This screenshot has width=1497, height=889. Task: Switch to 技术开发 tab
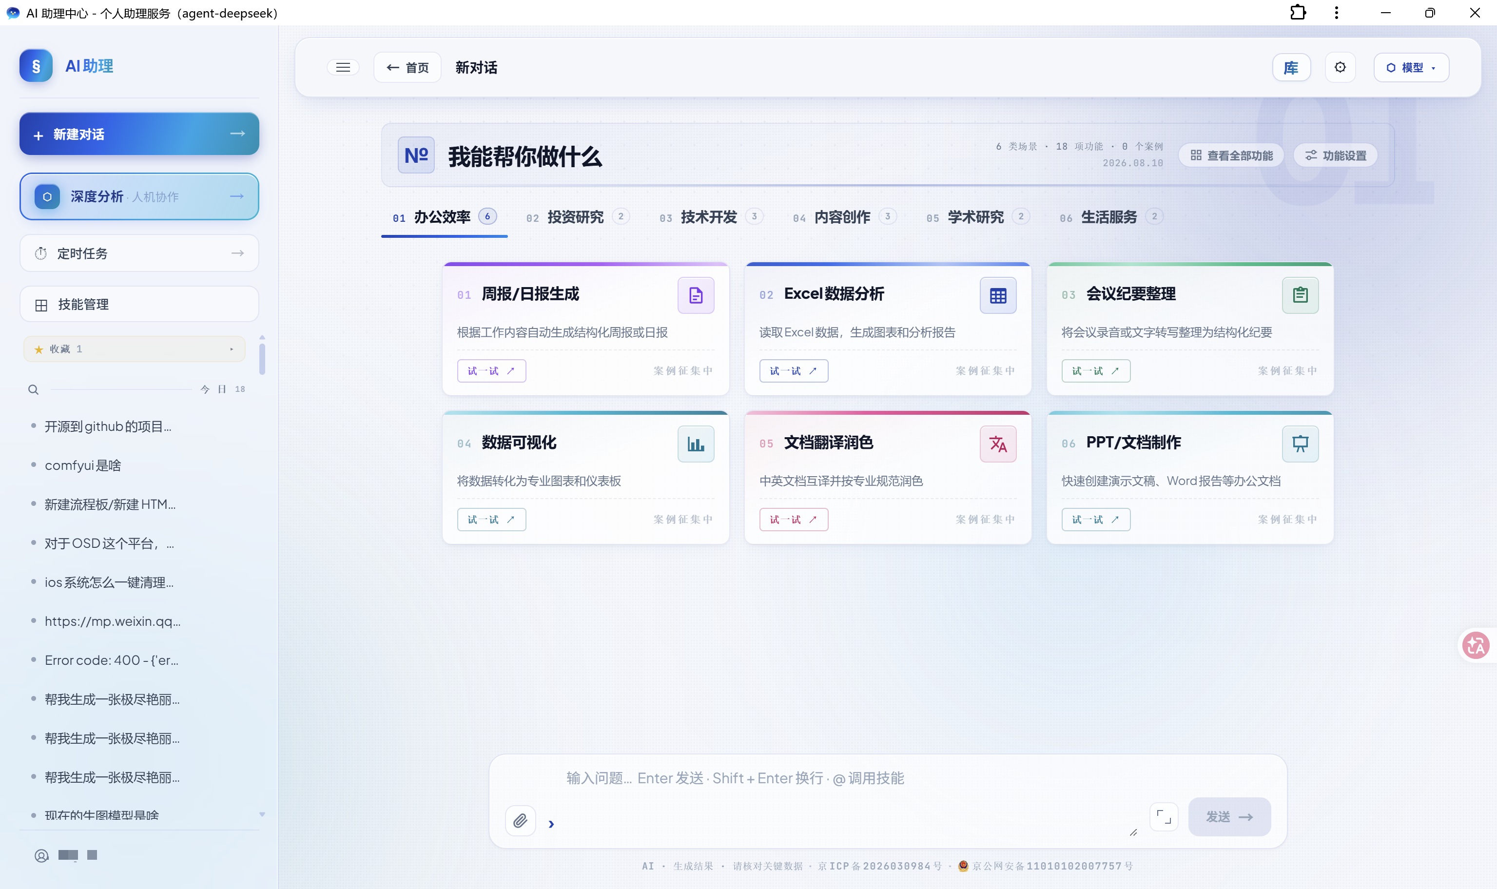click(x=711, y=217)
